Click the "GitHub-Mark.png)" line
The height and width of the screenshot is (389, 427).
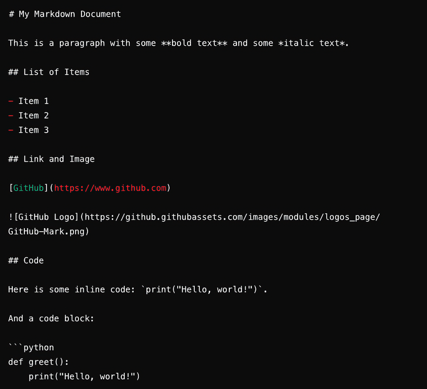point(49,232)
